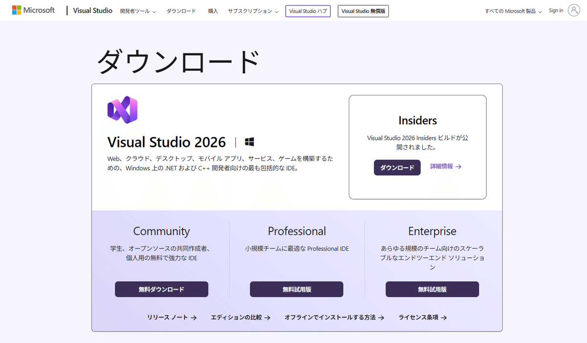Screen dimensions: 587x343
Task: Click the Visual Studio 無償版 button
Action: click(363, 11)
